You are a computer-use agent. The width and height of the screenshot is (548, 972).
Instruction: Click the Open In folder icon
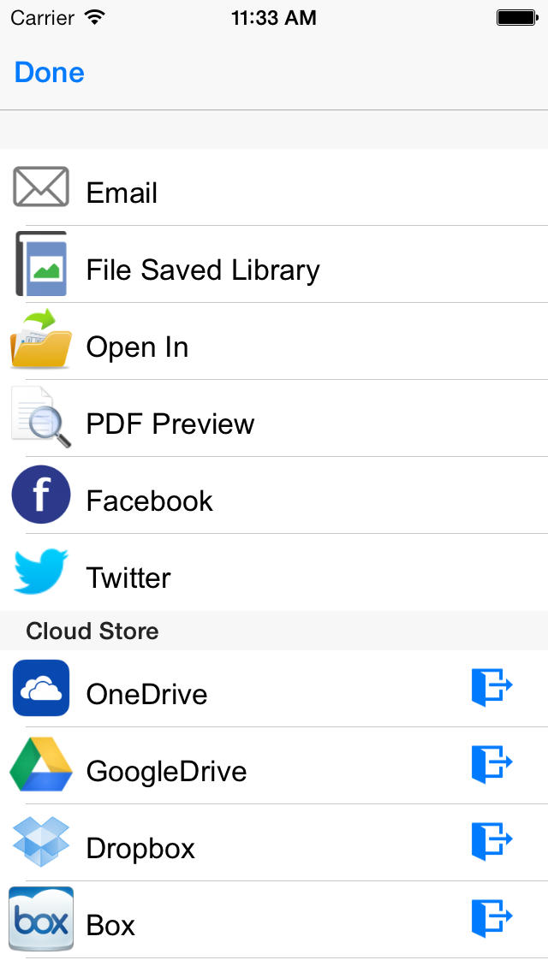tap(41, 339)
